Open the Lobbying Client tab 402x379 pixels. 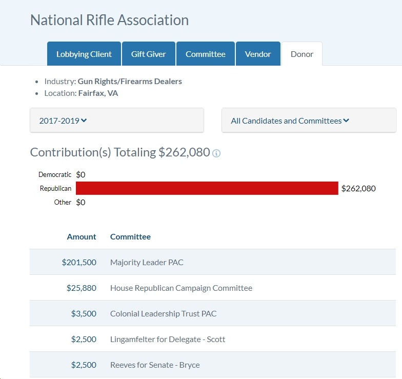[x=84, y=54]
